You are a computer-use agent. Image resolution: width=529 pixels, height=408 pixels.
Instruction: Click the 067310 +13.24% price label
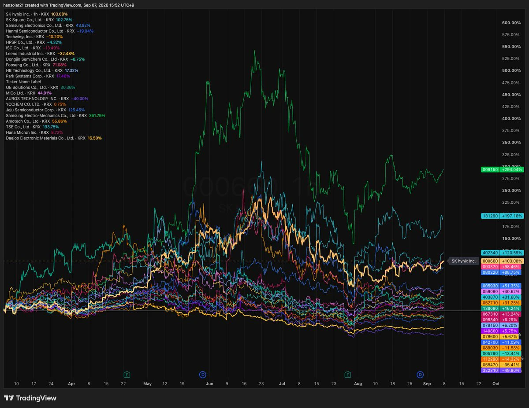point(502,314)
